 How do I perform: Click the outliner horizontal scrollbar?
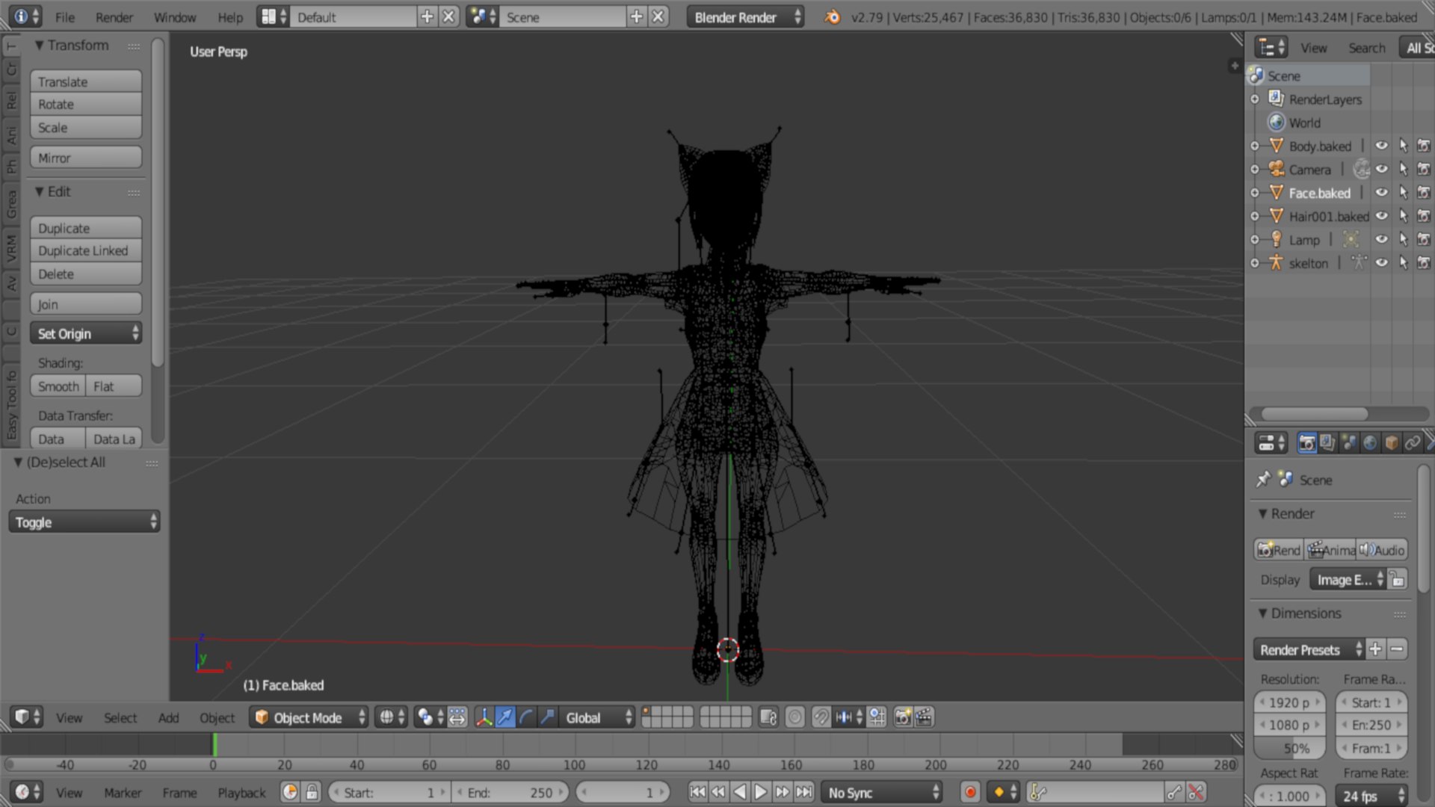tap(1315, 414)
